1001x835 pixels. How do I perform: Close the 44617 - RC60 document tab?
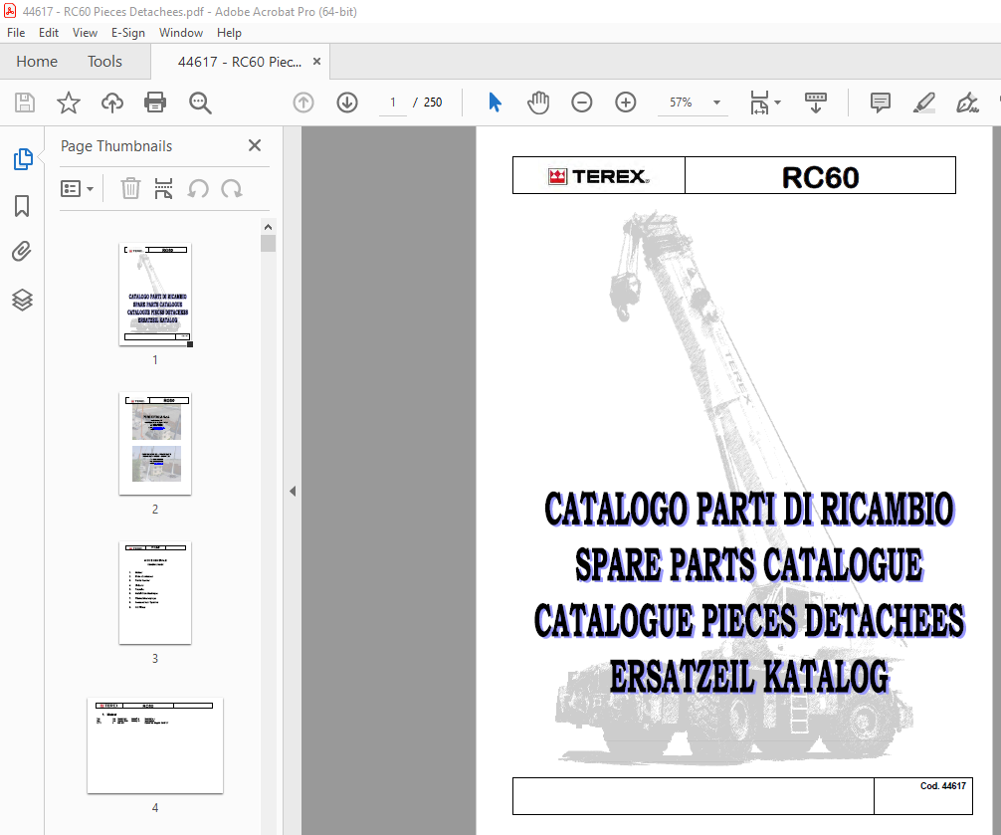(316, 62)
